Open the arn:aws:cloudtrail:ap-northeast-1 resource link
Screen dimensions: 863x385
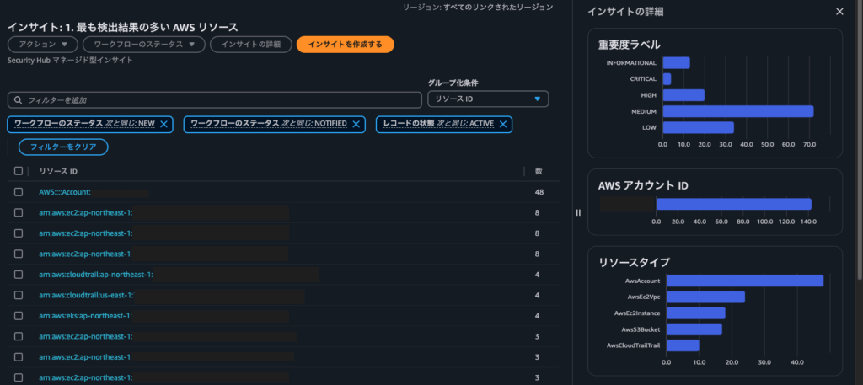pyautogui.click(x=96, y=275)
